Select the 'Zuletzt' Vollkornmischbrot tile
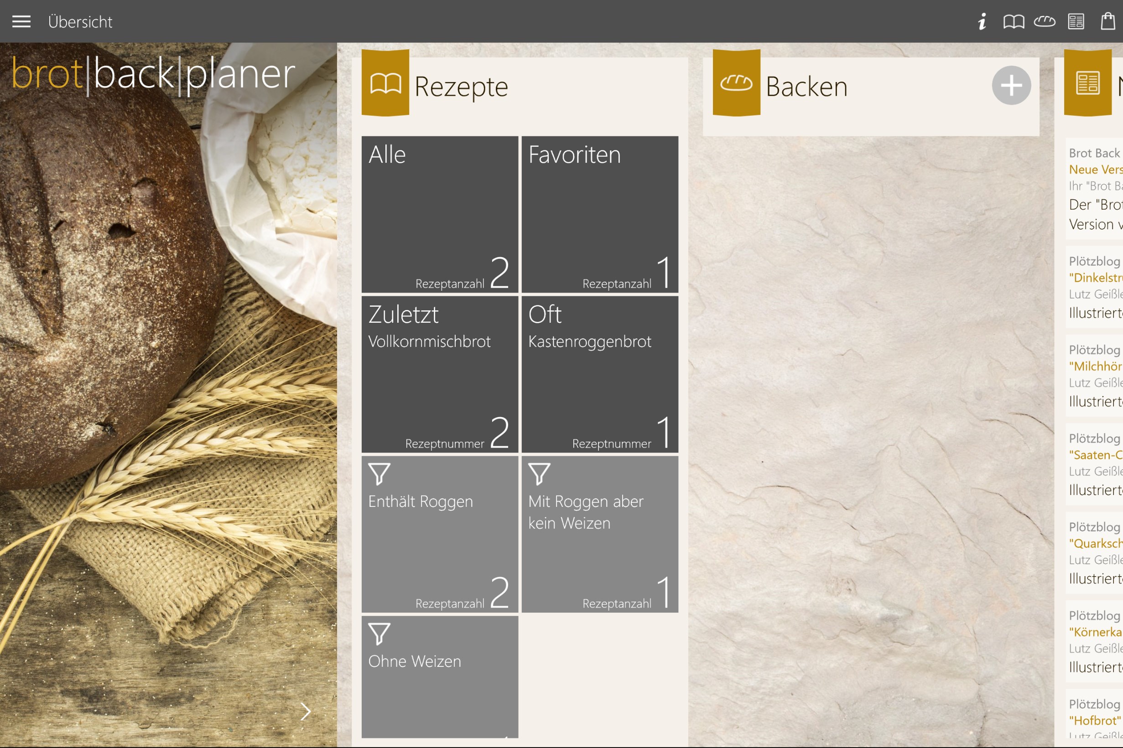The height and width of the screenshot is (748, 1123). coord(439,375)
